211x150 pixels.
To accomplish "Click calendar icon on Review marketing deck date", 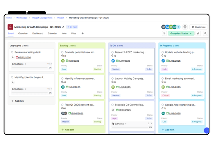I will (17, 57).
